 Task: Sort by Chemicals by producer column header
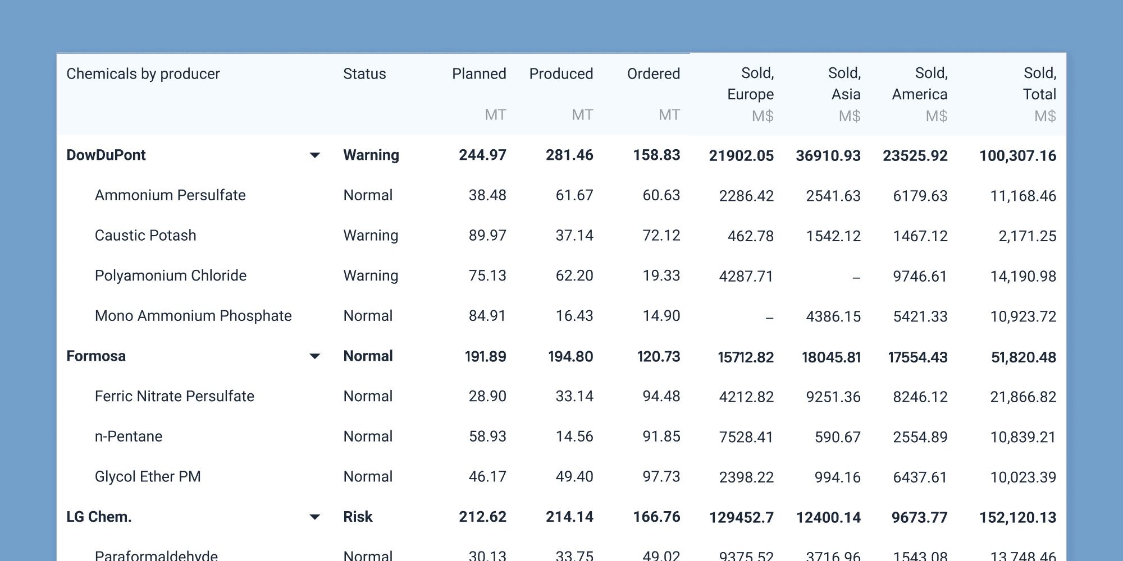click(143, 73)
